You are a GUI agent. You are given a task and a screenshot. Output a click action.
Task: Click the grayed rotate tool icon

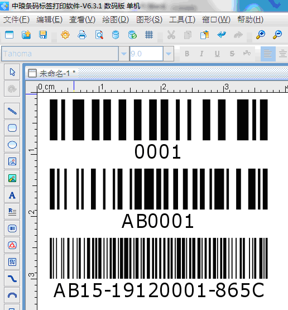(12, 89)
